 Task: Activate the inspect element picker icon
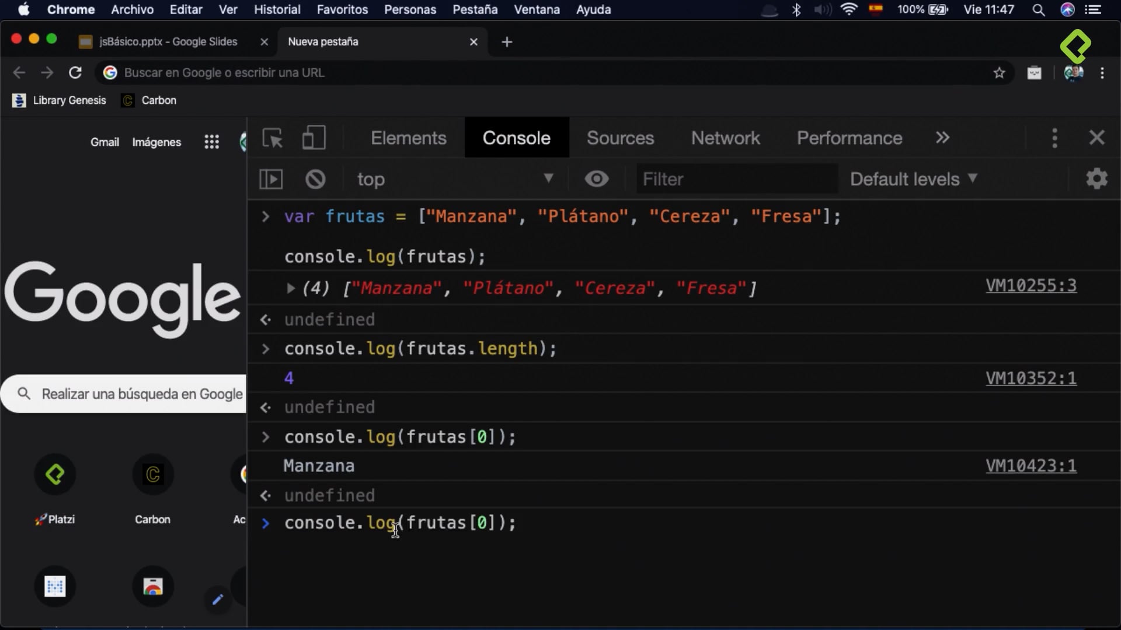tap(272, 138)
